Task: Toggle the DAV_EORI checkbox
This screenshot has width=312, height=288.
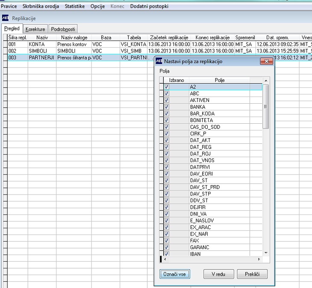Action: pos(167,174)
